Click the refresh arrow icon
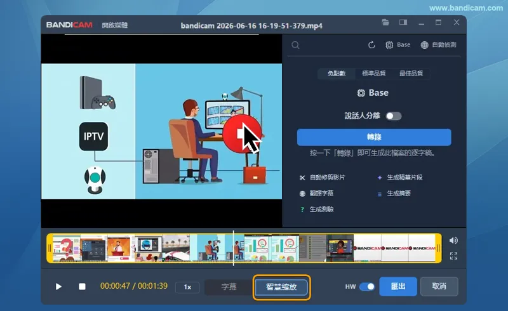 pos(371,45)
